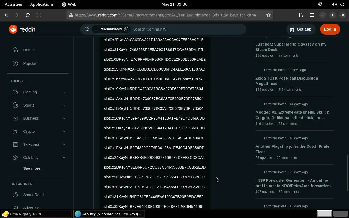Switch to Citra Nightly 1898 window
The height and width of the screenshot is (218, 349).
[36, 214]
